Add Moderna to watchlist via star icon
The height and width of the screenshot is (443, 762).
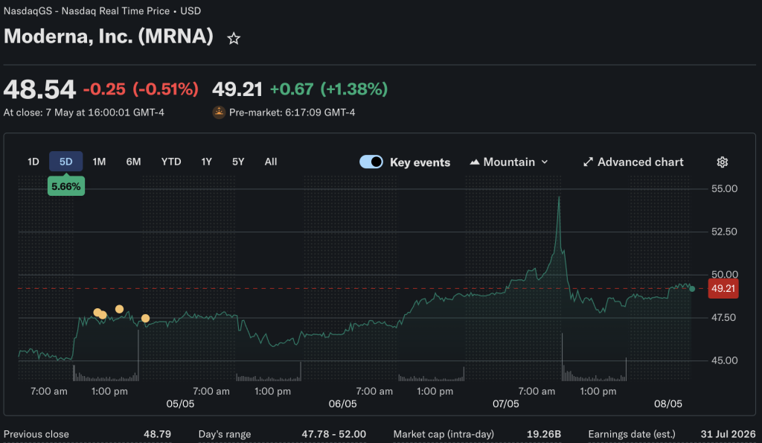click(234, 39)
